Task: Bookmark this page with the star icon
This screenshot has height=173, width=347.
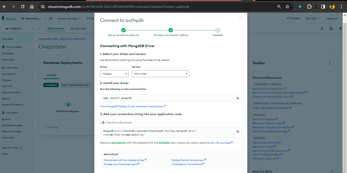Action: [x=287, y=7]
